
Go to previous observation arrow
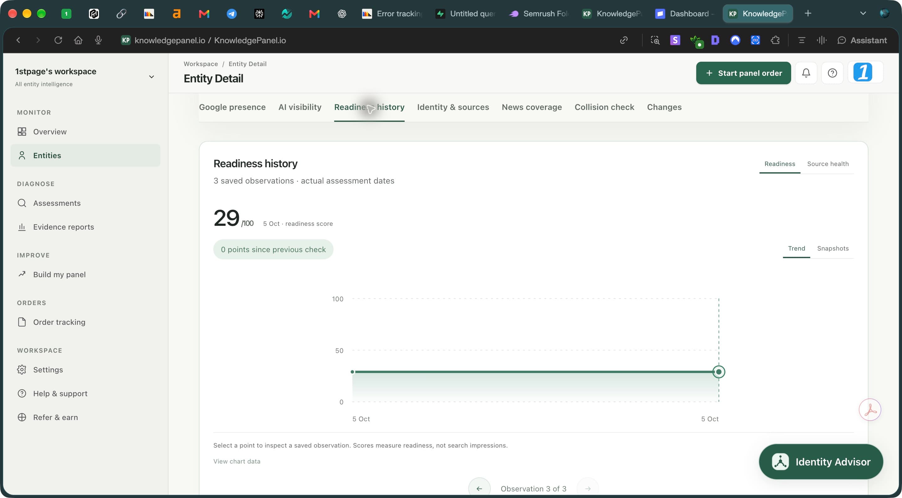coord(479,488)
